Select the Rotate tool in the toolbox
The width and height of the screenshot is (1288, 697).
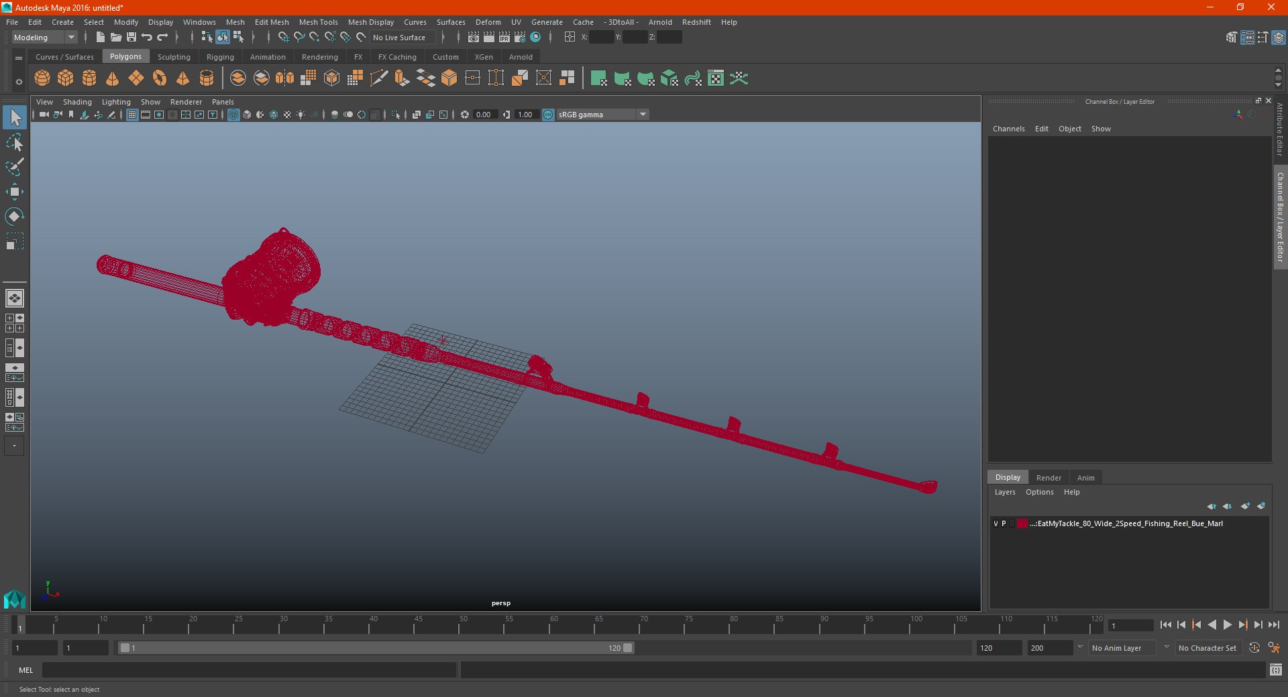tap(15, 216)
